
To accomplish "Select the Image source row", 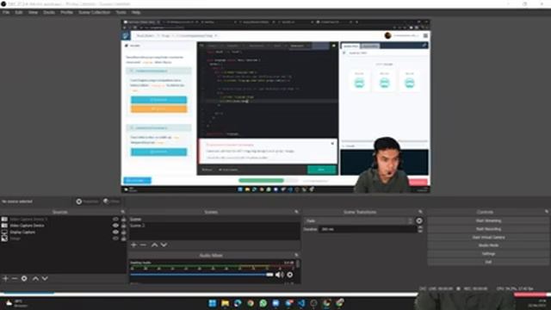I will click(x=56, y=239).
